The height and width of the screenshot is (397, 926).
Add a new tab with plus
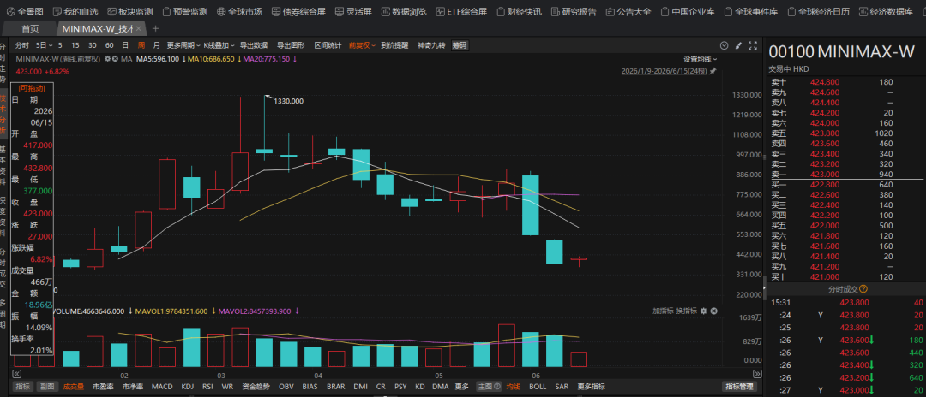[x=156, y=28]
